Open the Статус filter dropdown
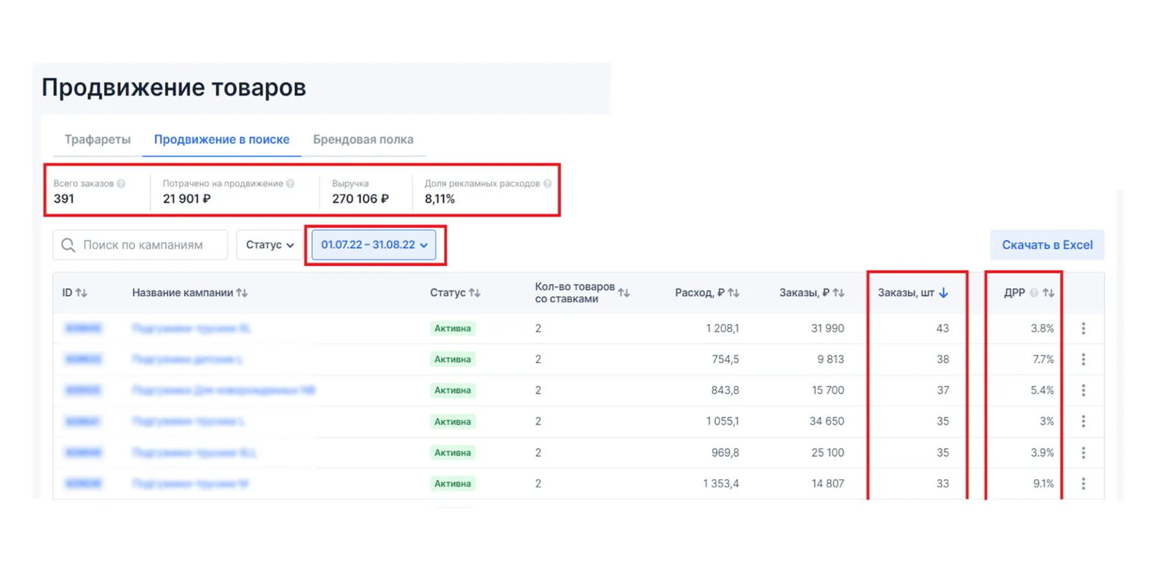The height and width of the screenshot is (586, 1158). (270, 245)
